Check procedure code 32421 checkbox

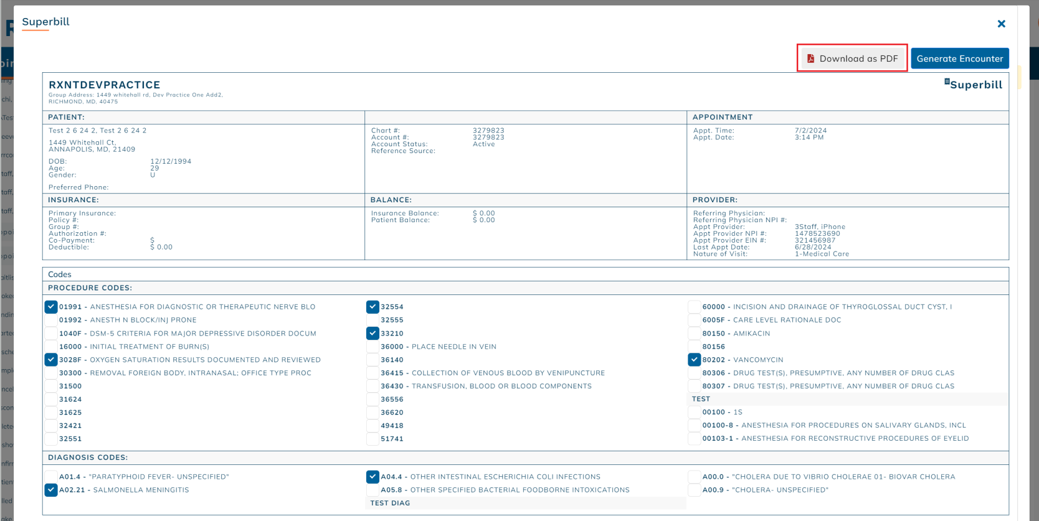51,426
